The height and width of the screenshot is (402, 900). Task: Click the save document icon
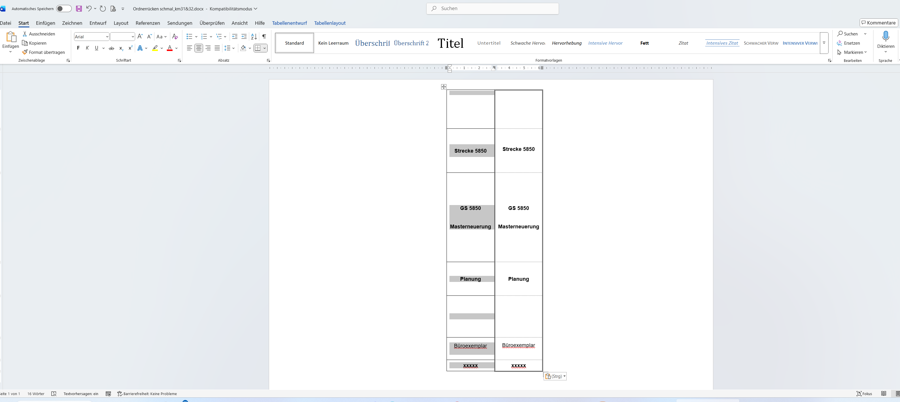pos(79,9)
